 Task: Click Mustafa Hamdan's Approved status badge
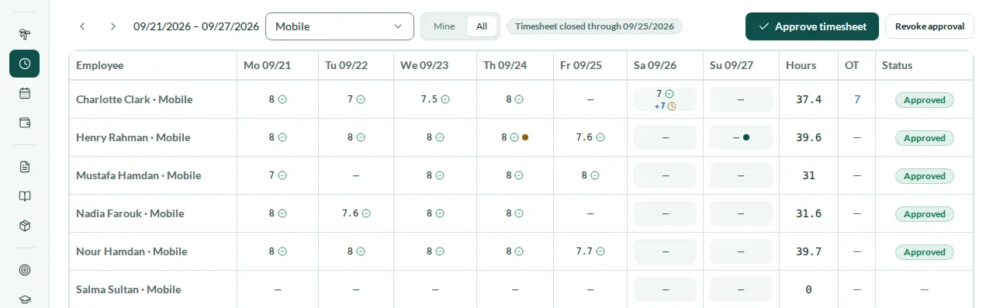[925, 176]
